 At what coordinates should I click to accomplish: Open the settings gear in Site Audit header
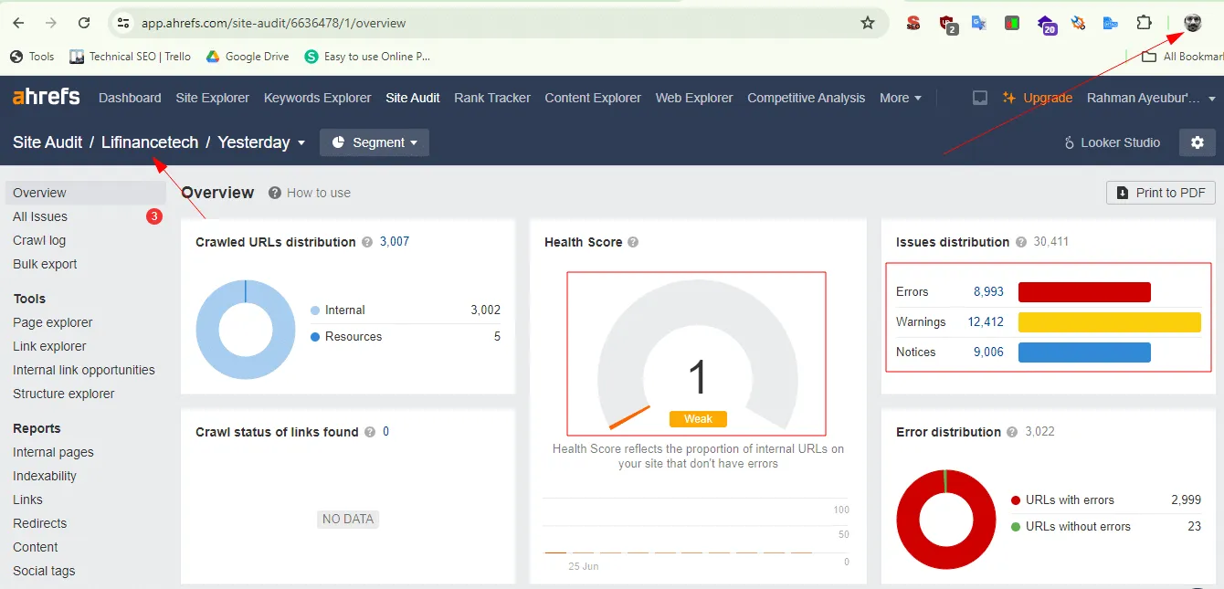click(1198, 142)
